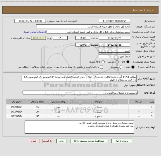Image resolution: width=161 pixels, height=156 pixels.
Task: Click the کد کالا column header
Action: coord(139,102)
